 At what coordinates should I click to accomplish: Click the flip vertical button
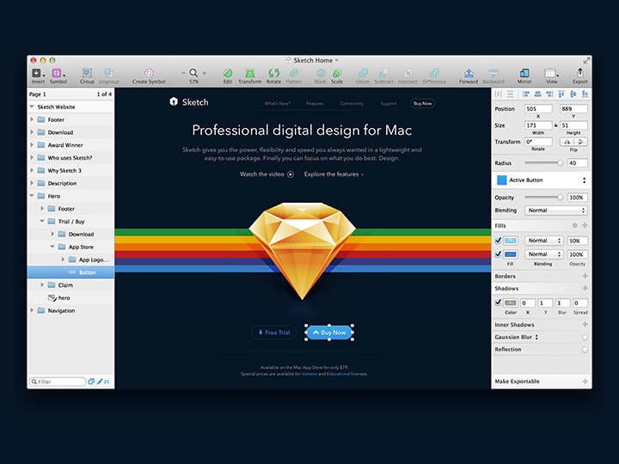click(x=580, y=142)
